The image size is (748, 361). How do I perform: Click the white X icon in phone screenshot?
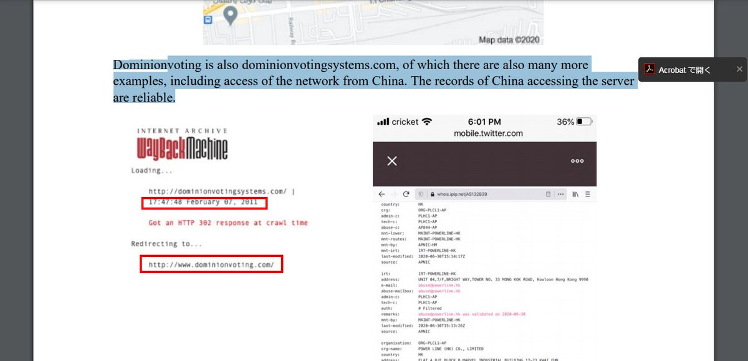point(391,161)
